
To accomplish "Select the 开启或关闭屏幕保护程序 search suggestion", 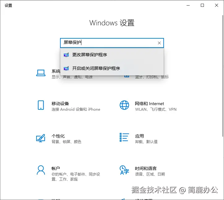I will point(112,68).
